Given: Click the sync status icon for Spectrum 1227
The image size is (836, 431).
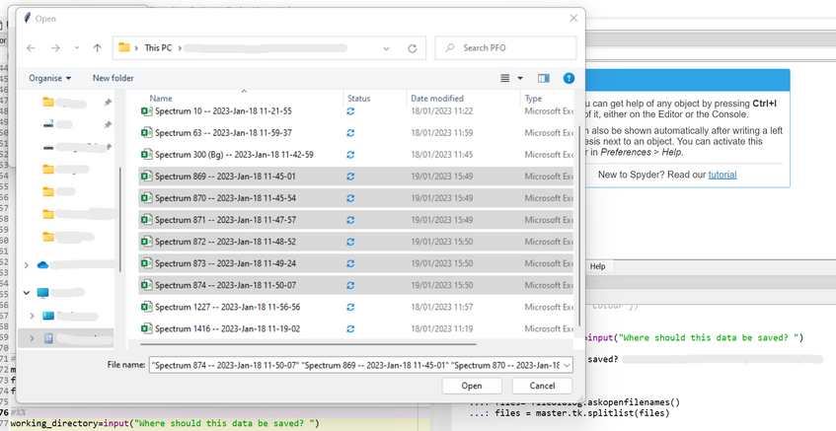Looking at the screenshot, I should coord(350,307).
